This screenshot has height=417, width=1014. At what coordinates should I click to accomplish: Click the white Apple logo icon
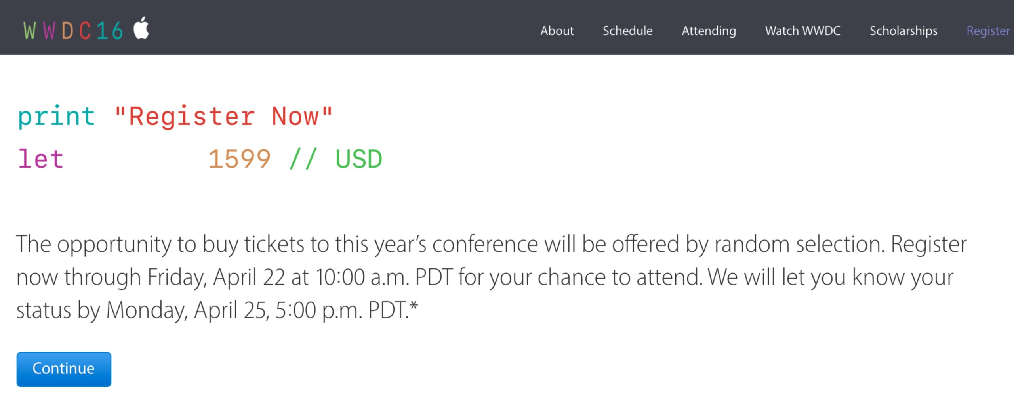(141, 28)
